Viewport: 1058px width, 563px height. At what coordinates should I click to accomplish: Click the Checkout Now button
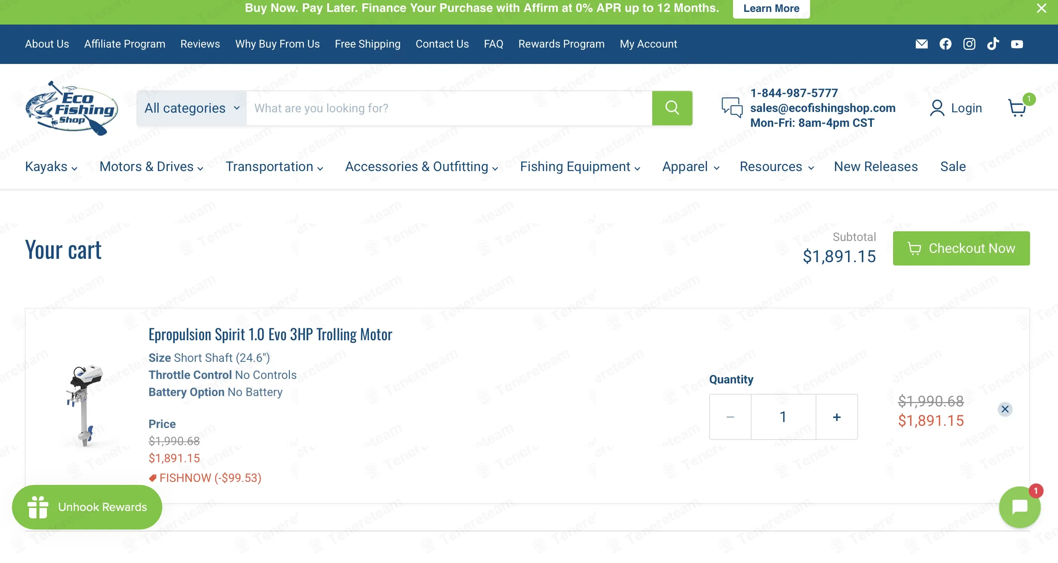(x=961, y=248)
